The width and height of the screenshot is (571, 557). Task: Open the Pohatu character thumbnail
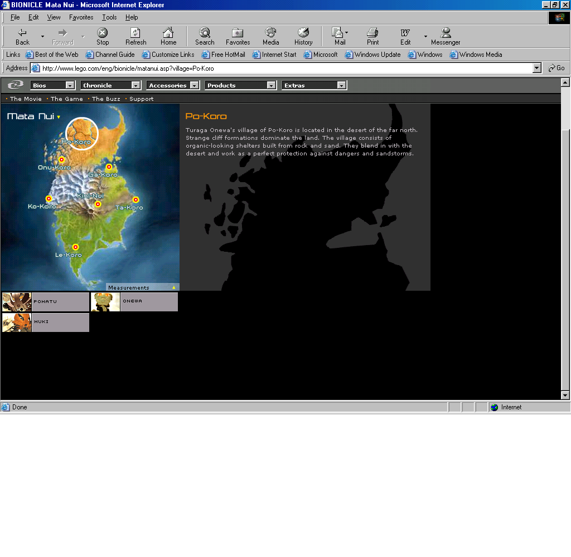point(17,302)
